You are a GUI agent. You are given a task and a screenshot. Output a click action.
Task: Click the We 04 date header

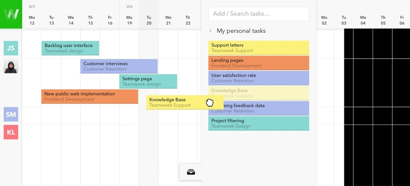pyautogui.click(x=363, y=20)
